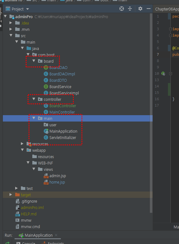Select resources folder under webapp
The image size is (179, 244).
[x=46, y=157]
